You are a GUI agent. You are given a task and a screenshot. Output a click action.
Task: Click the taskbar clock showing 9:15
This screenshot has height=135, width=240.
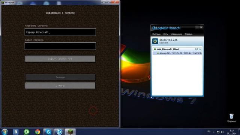232,132
